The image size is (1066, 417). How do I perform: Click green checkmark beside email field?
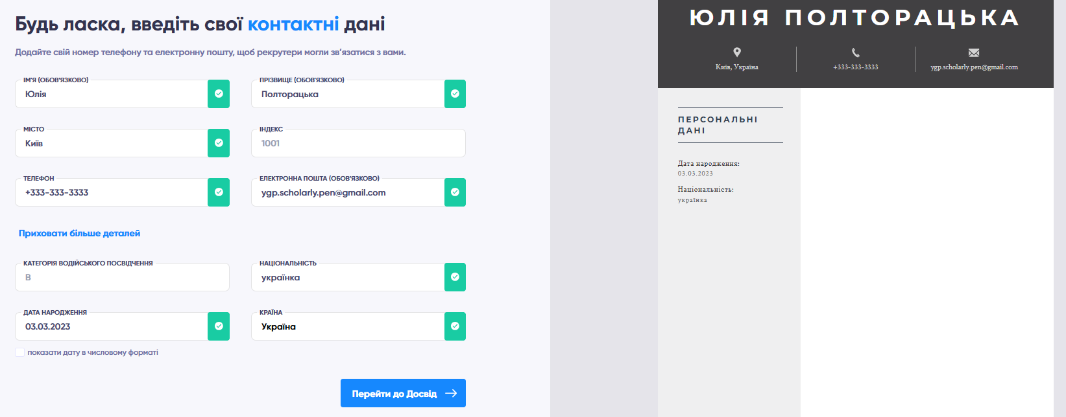pyautogui.click(x=455, y=192)
